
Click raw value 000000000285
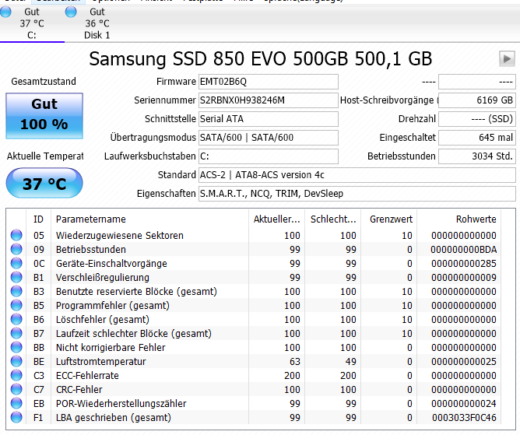tap(464, 264)
